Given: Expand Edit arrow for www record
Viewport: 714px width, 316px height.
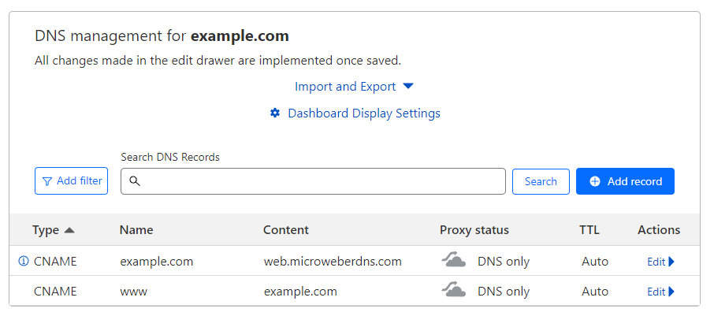Looking at the screenshot, I should coord(671,292).
